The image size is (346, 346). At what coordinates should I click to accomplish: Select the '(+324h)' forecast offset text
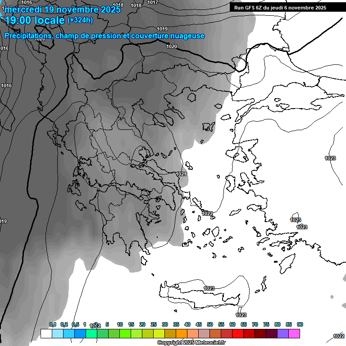tap(80, 20)
